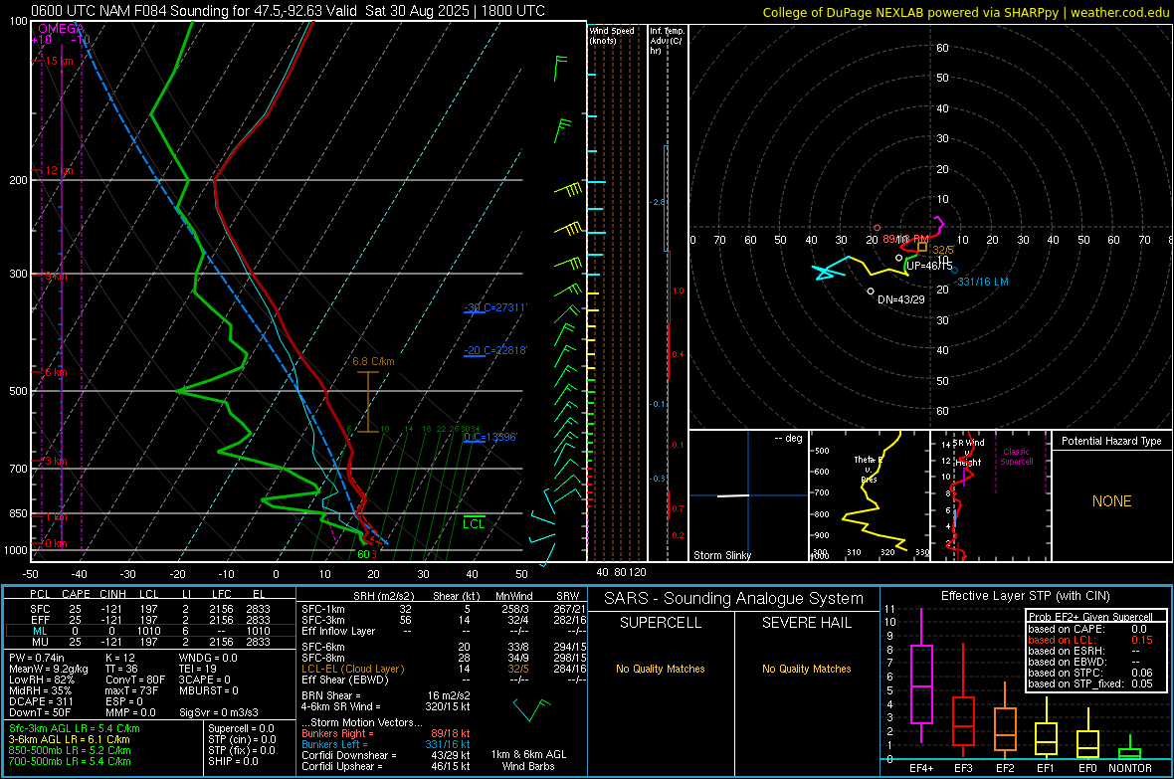Click the 'MeanW = 9.2g/kg' value
The width and height of the screenshot is (1174, 779).
[48, 669]
